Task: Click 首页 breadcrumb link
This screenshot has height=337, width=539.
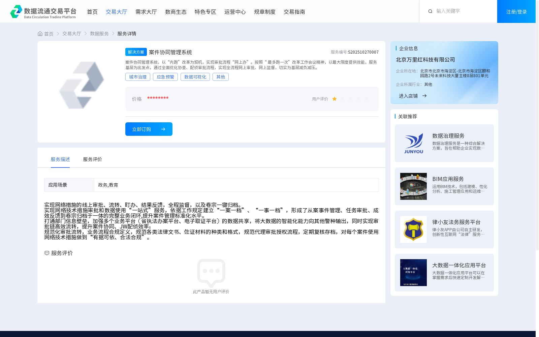Action: click(x=49, y=34)
